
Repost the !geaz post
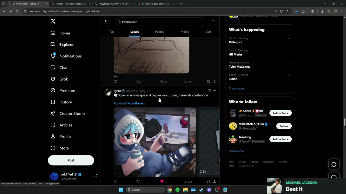[x=139, y=182]
